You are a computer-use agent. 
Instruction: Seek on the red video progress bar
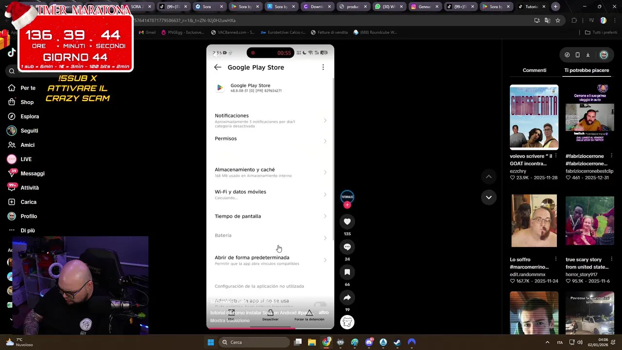(x=270, y=328)
